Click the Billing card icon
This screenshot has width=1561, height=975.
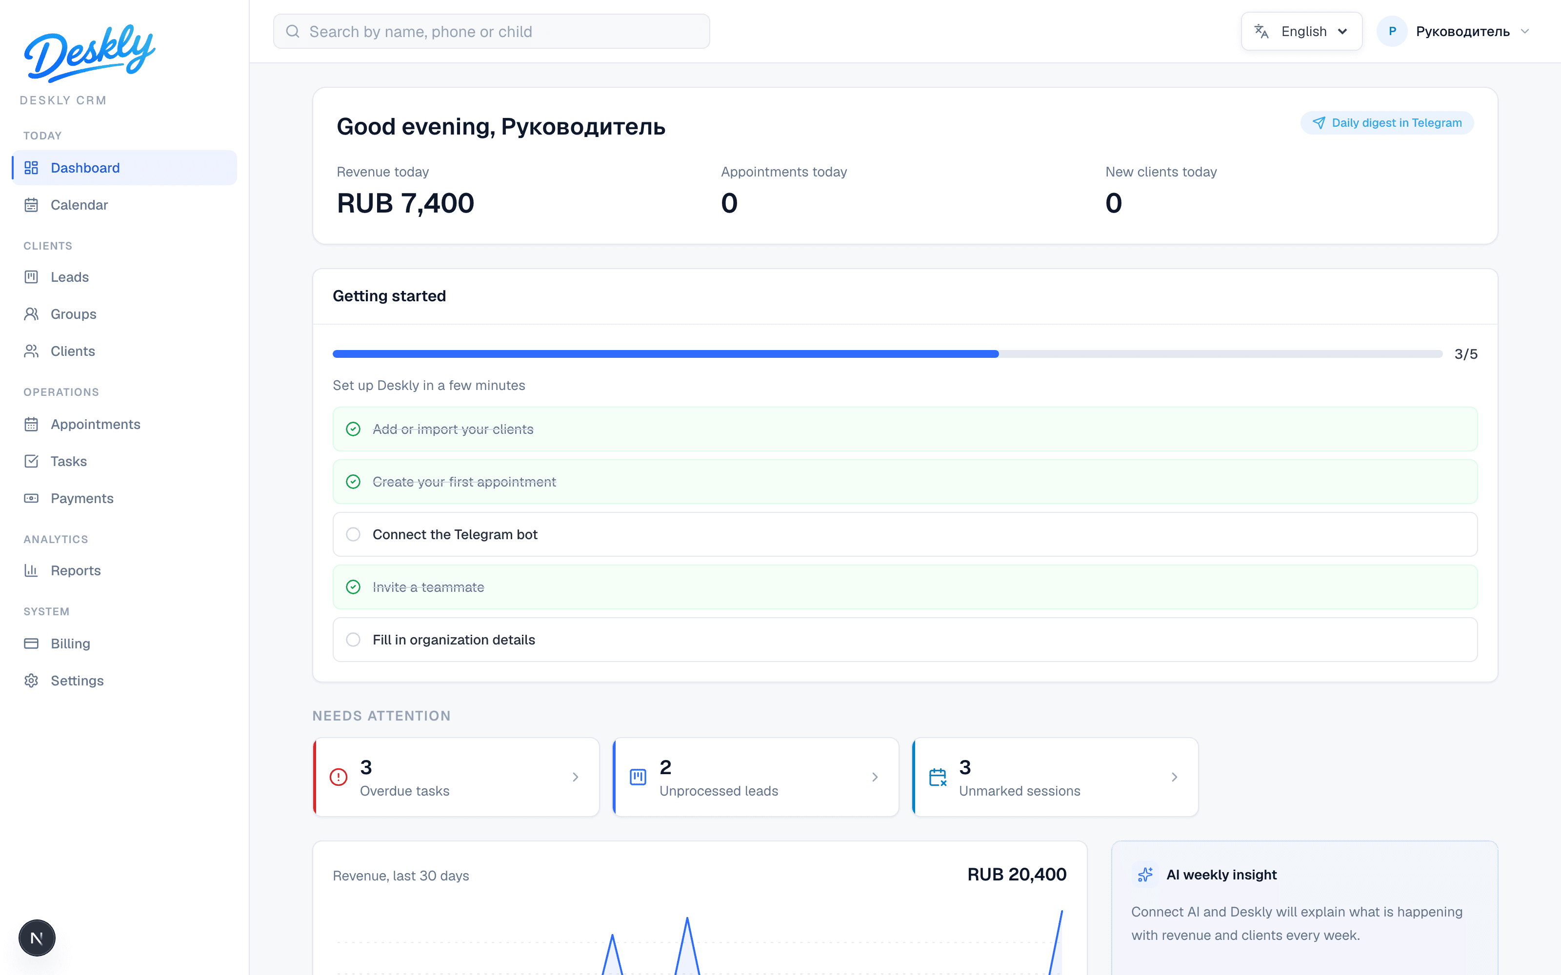coord(31,643)
